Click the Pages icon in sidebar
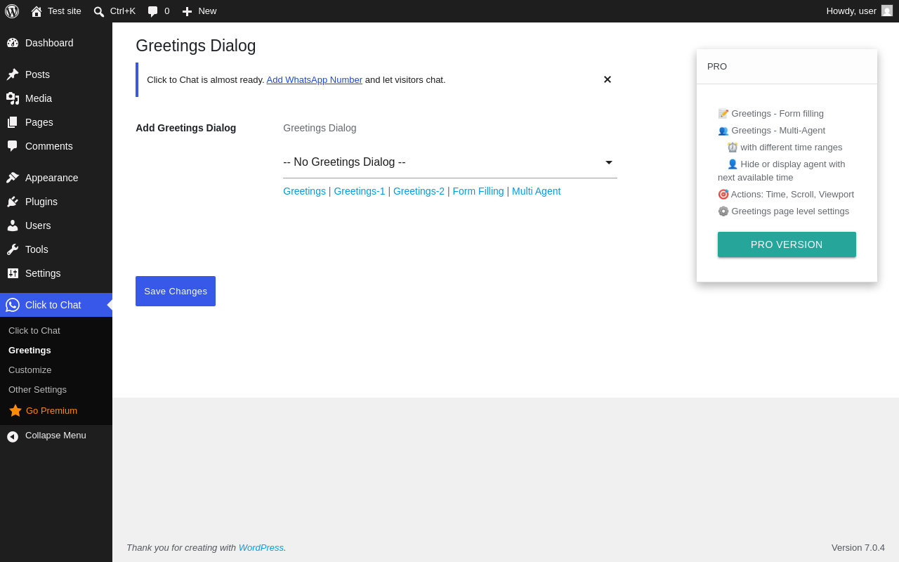This screenshot has width=899, height=562. 13,122
